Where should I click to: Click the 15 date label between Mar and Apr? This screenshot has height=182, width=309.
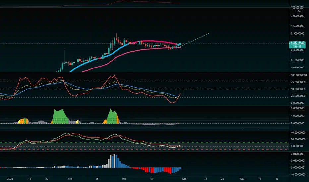pos(151,179)
